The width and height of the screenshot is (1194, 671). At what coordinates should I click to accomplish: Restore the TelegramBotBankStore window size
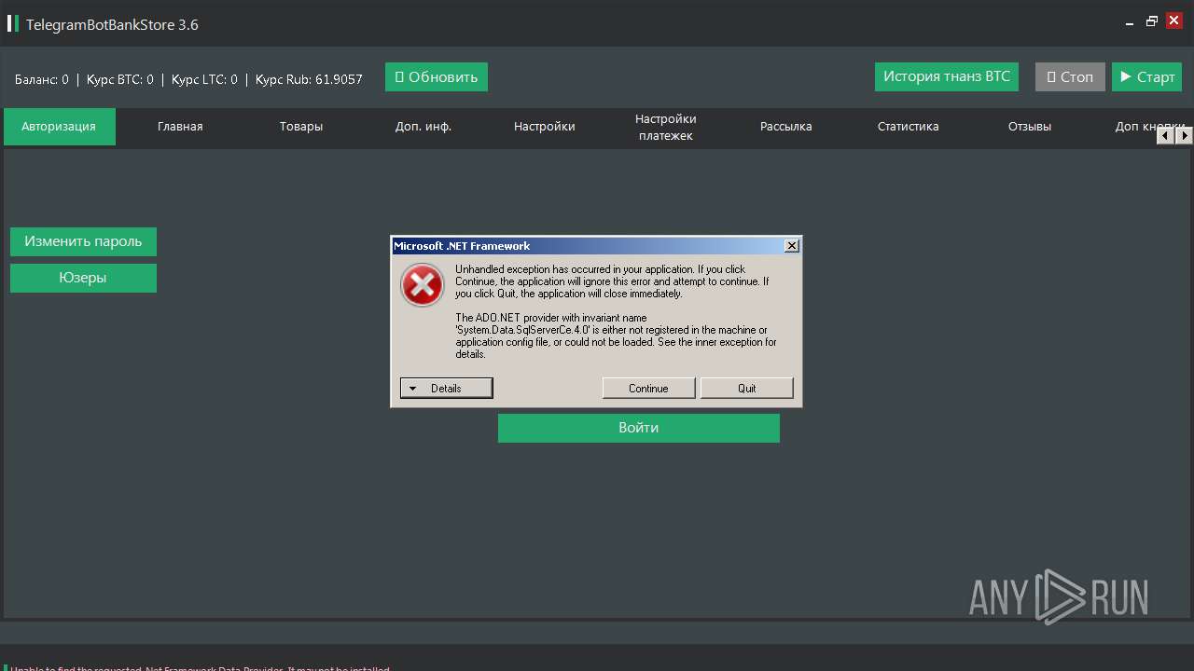pyautogui.click(x=1152, y=21)
